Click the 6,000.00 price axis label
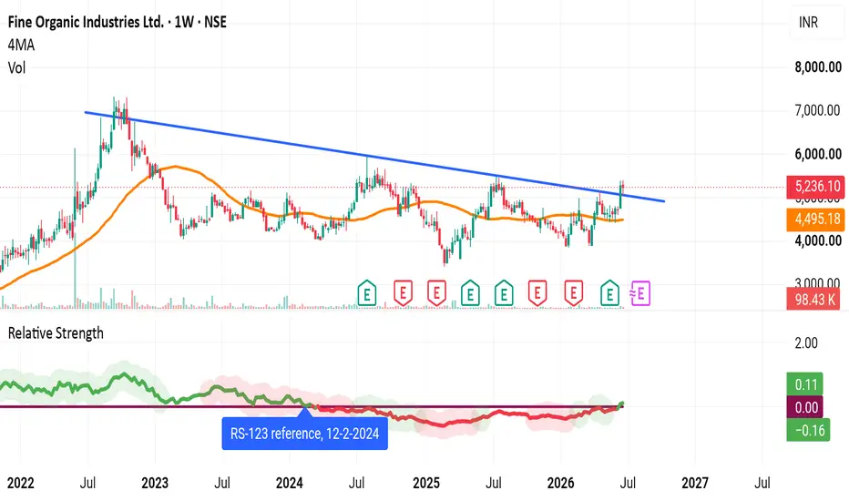Screen dimensions: 849x501 tap(818, 154)
